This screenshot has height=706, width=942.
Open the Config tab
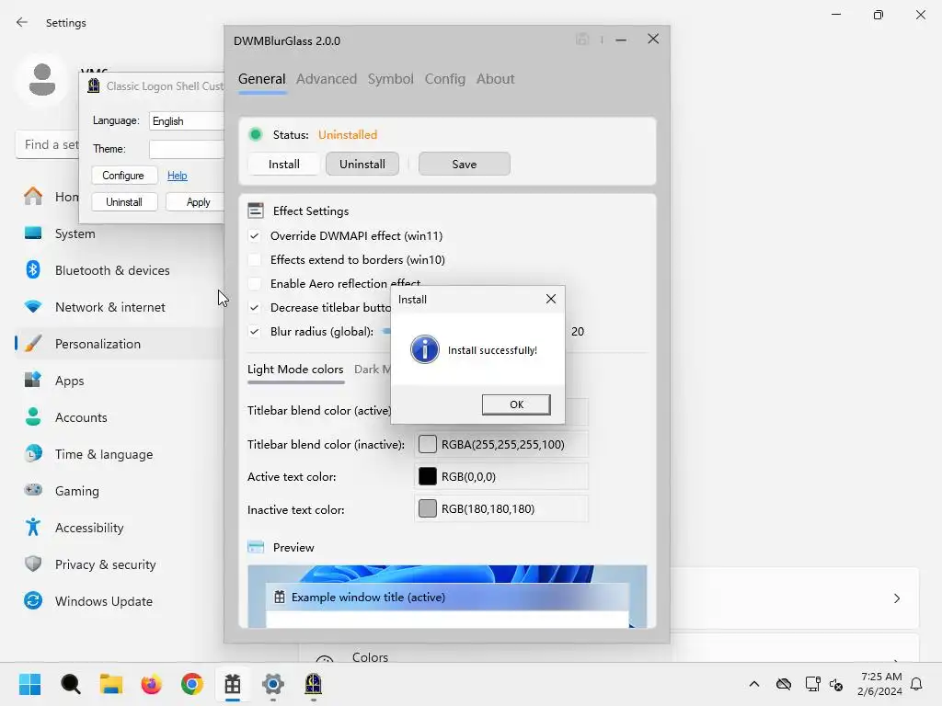point(445,79)
